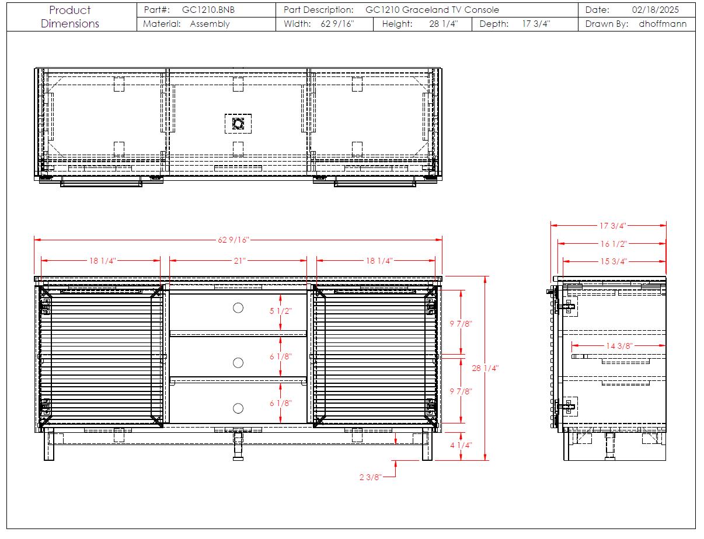This screenshot has height=539, width=704.
Task: Select the 14 3/8" shelf depth dimension
Action: point(619,346)
